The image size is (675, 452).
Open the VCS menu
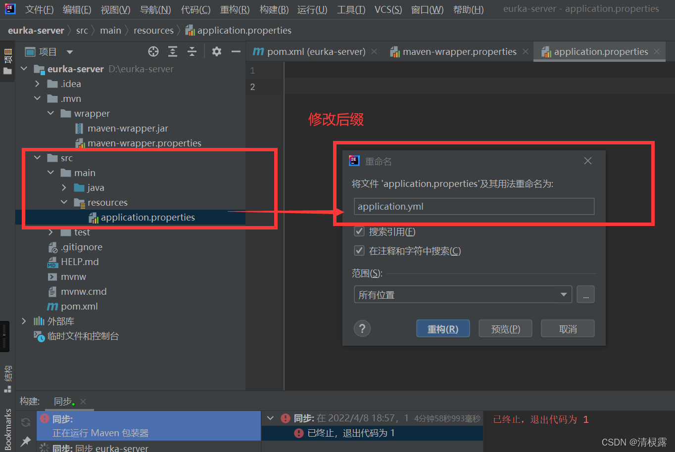[388, 9]
